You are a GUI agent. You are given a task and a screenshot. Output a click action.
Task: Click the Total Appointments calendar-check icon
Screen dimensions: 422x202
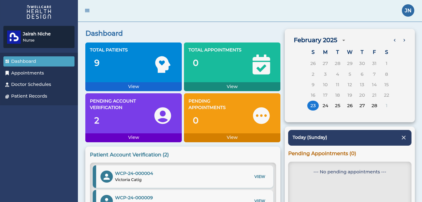pyautogui.click(x=261, y=64)
